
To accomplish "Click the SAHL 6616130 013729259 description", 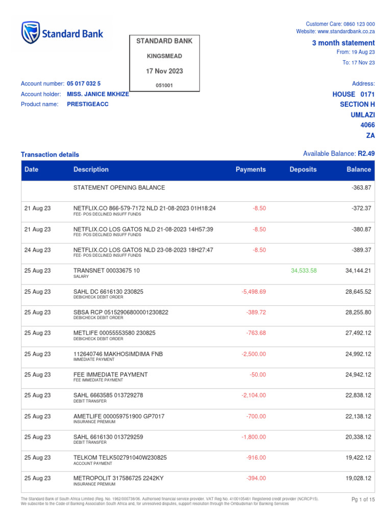I will tap(108, 437).
